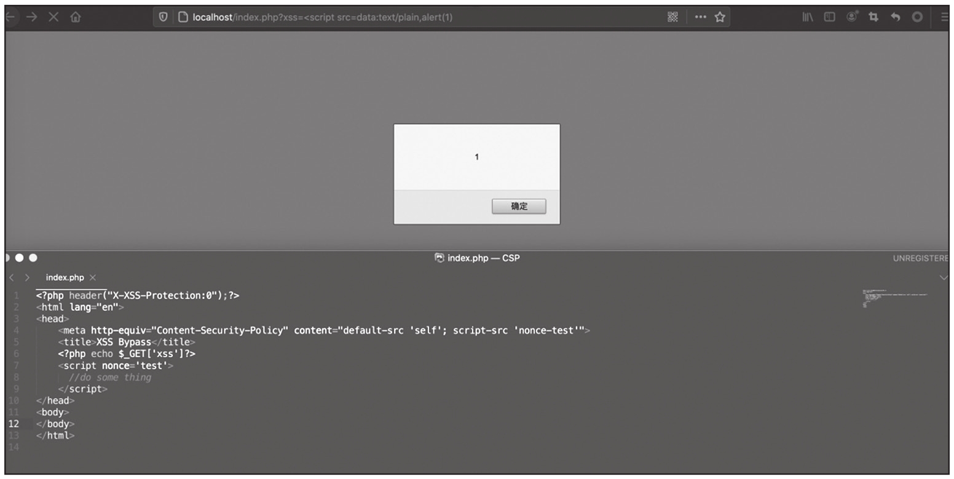This screenshot has width=954, height=479.
Task: Toggle the browser sidebar view icon
Action: click(829, 17)
